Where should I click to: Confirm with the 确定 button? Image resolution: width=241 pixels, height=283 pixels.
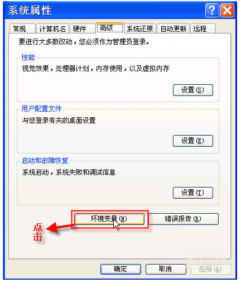point(120,269)
